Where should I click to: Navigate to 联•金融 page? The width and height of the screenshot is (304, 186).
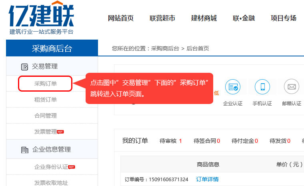point(244,18)
